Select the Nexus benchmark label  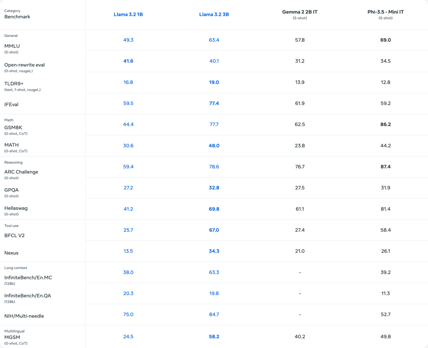11,253
